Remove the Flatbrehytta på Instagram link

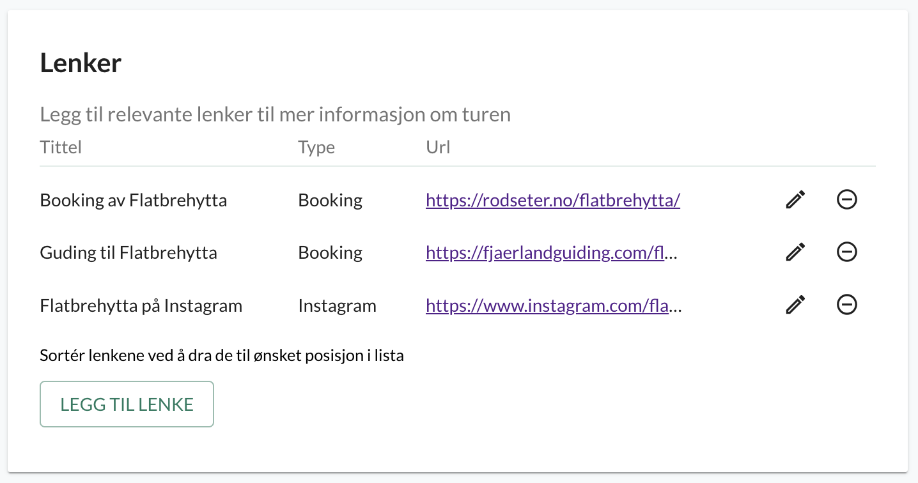(x=847, y=305)
